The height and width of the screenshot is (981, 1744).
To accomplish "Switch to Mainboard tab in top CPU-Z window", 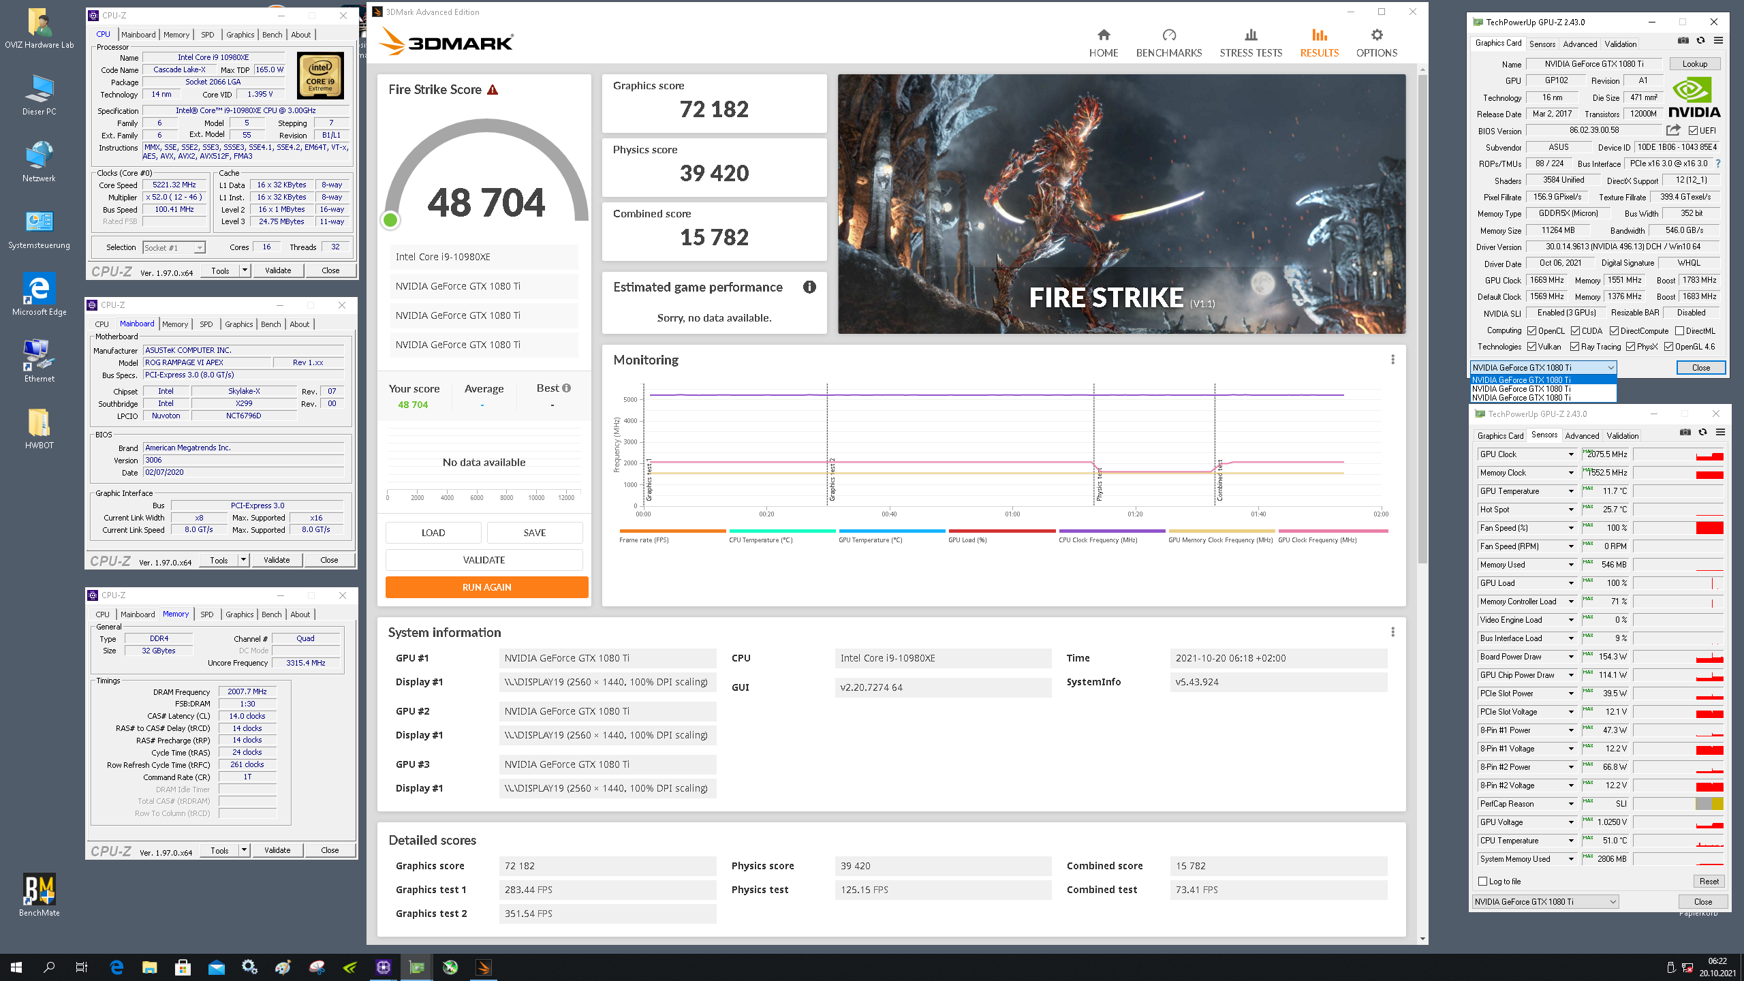I will click(x=138, y=35).
